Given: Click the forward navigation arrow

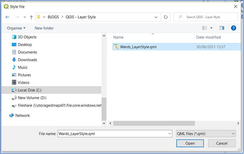Looking at the screenshot, I should click(17, 17).
